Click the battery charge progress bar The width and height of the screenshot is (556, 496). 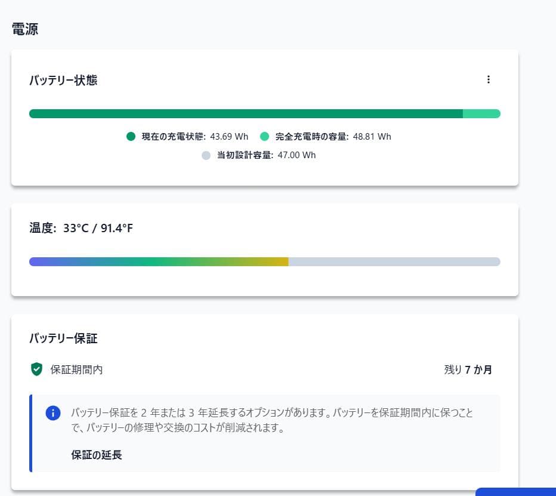[x=264, y=113]
